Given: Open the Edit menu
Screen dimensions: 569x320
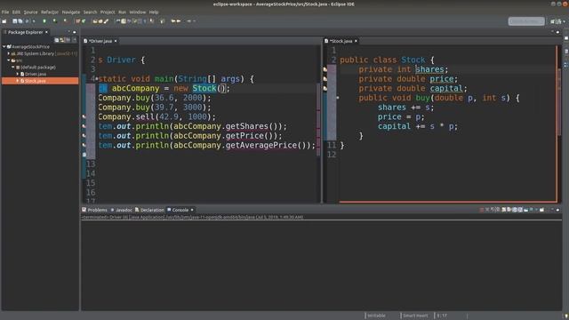Looking at the screenshot, I should click(16, 12).
